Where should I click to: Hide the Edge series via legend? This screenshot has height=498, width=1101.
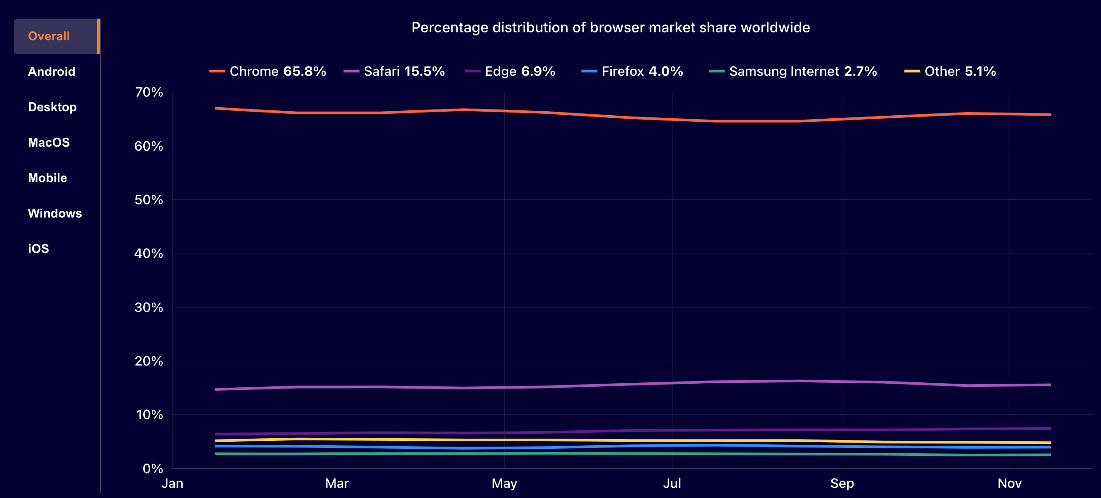coord(519,71)
